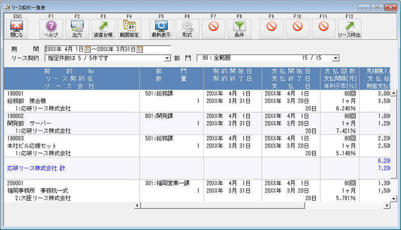Select 福岡事務所 事務机一式 lease name
The image size is (401, 230).
37,191
